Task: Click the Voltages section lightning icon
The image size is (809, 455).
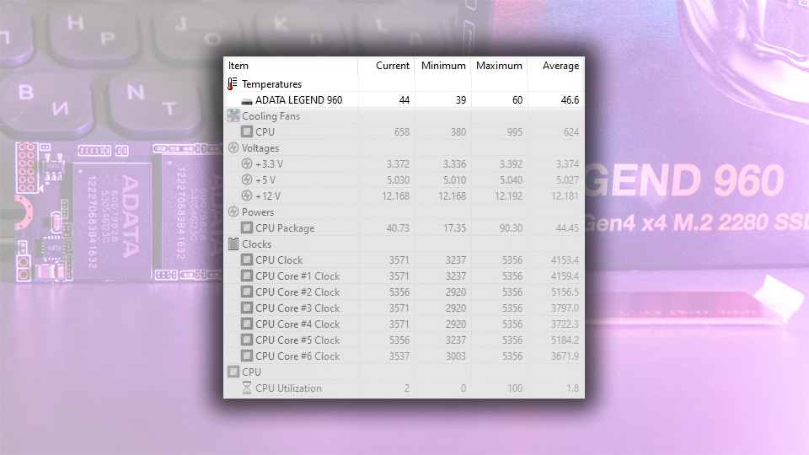Action: tap(233, 147)
